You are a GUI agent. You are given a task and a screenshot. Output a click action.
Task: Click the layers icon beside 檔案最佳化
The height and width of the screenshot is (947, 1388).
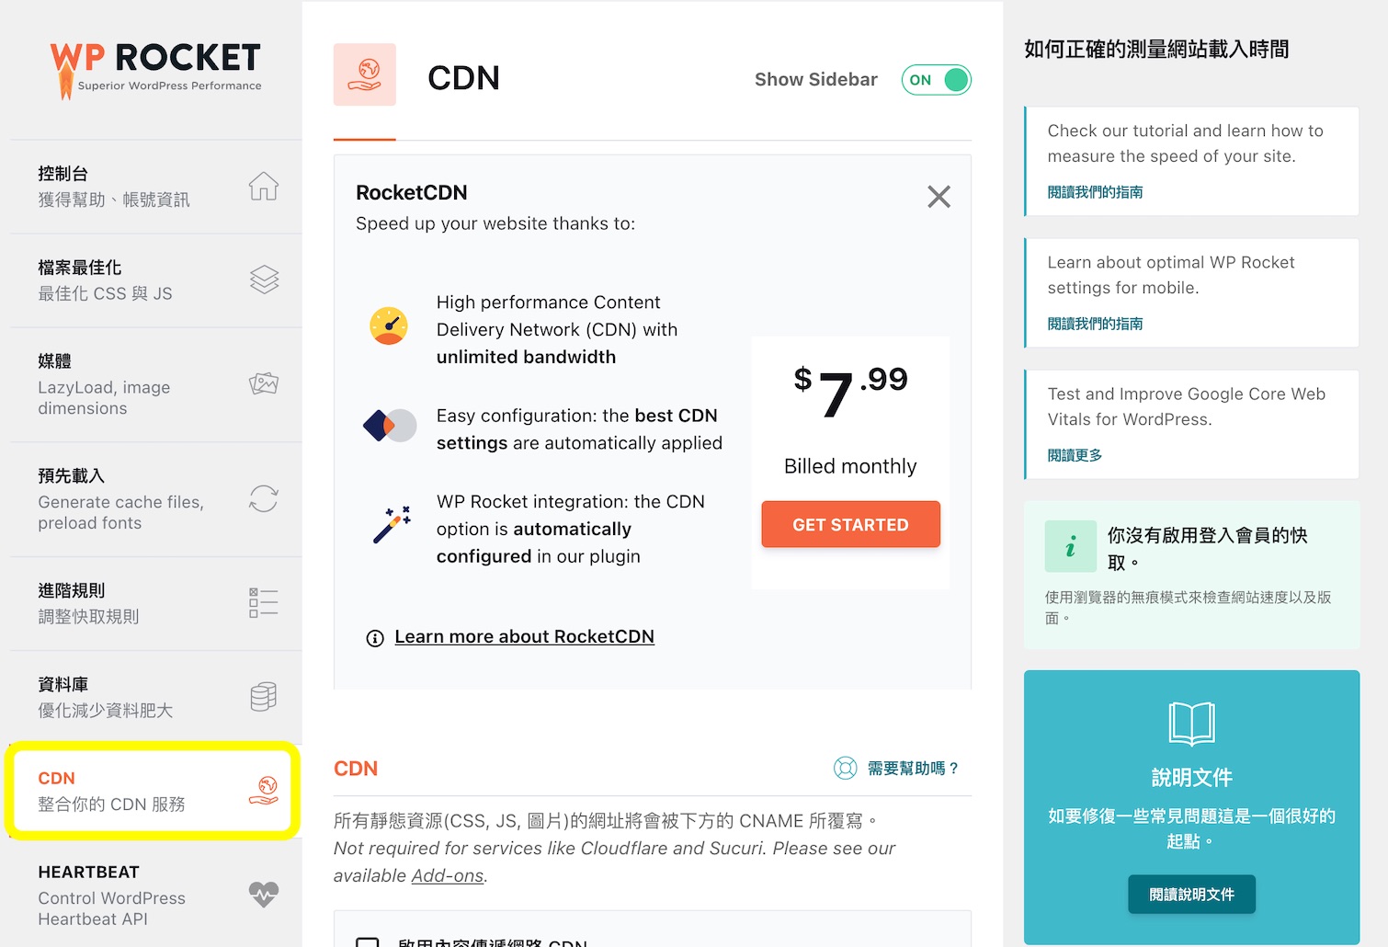click(264, 280)
